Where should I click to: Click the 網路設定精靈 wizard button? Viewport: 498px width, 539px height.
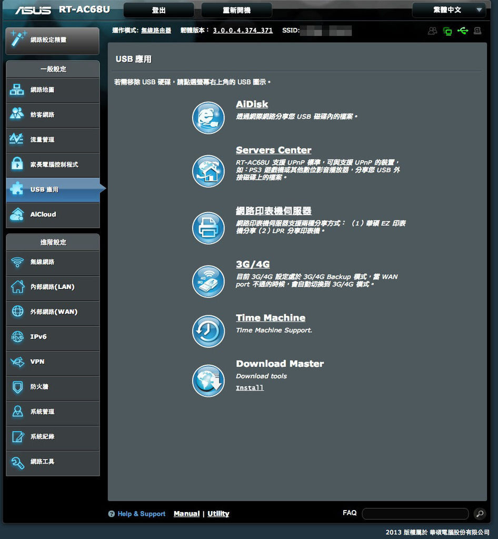click(53, 41)
